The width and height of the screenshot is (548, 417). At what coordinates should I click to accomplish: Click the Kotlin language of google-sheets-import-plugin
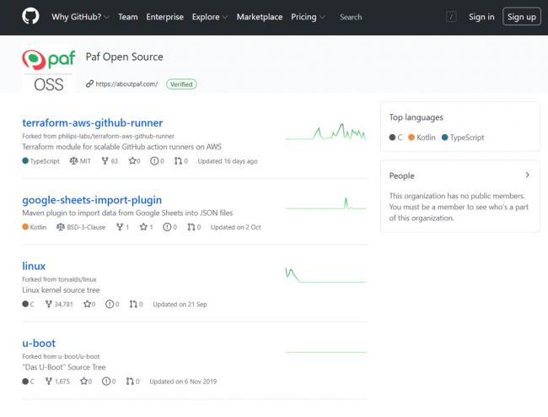(35, 227)
